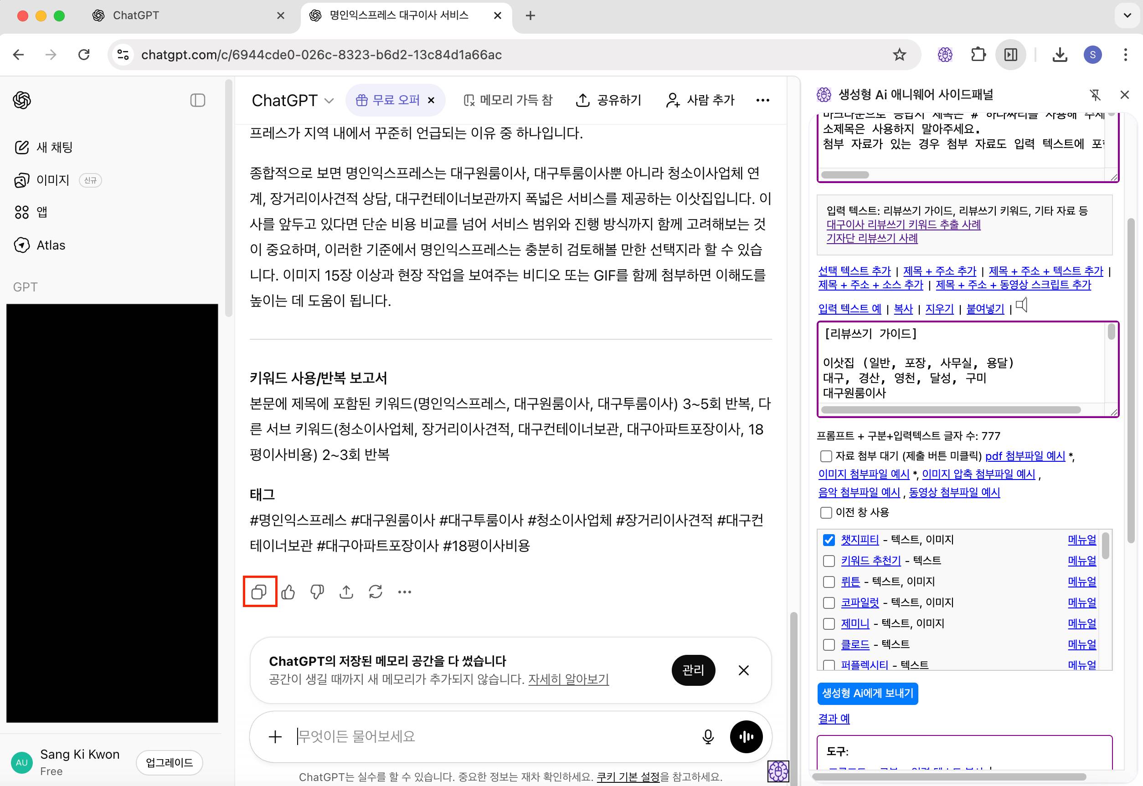Screen dimensions: 1143x786
Task: Check the 제미니 checkbox
Action: click(829, 623)
